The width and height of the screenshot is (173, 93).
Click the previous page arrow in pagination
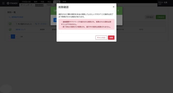pyautogui.click(x=9, y=37)
